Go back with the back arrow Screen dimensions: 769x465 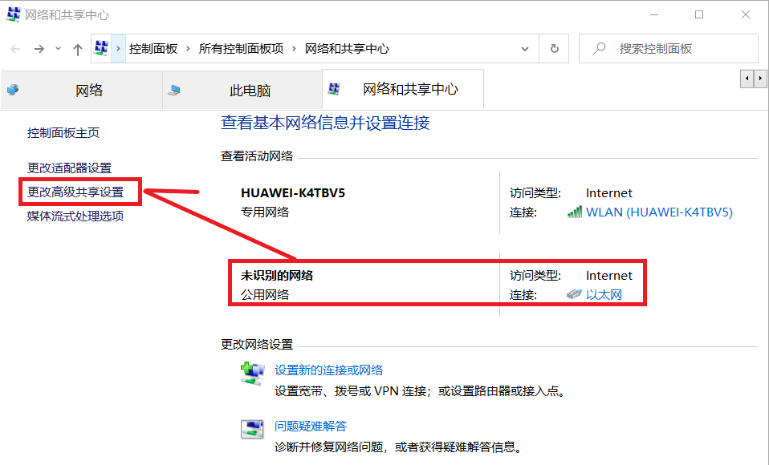[16, 49]
